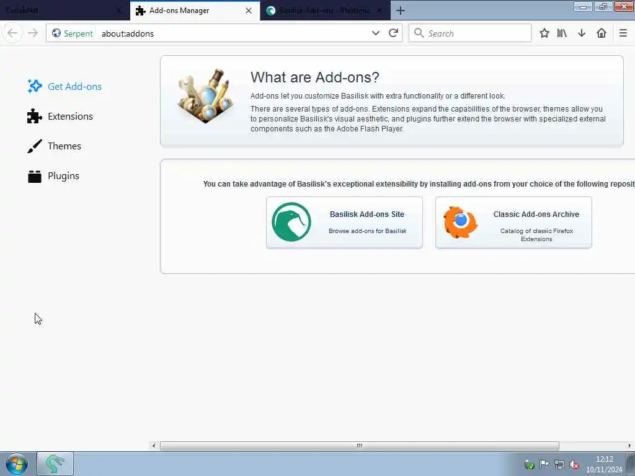This screenshot has width=635, height=476.
Task: Open Plugins section in sidebar
Action: click(x=53, y=175)
